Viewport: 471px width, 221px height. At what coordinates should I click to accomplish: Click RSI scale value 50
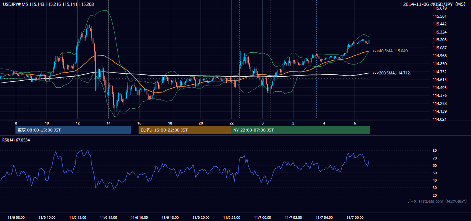[x=435, y=173]
